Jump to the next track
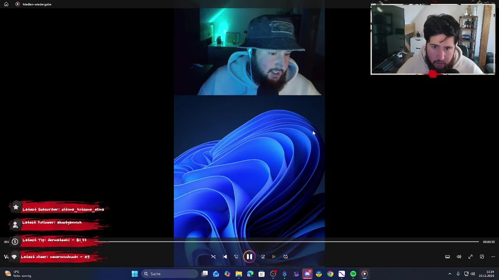 pyautogui.click(x=274, y=257)
